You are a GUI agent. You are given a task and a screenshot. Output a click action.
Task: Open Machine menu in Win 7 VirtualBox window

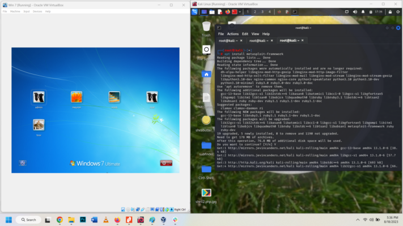[15, 11]
